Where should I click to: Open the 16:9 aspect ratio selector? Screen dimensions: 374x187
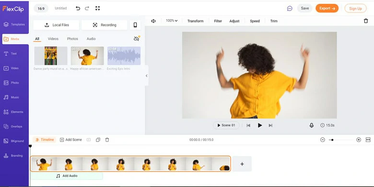click(41, 9)
